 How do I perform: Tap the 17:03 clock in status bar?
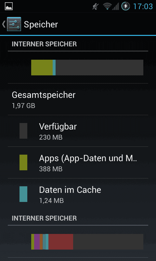tap(143, 7)
